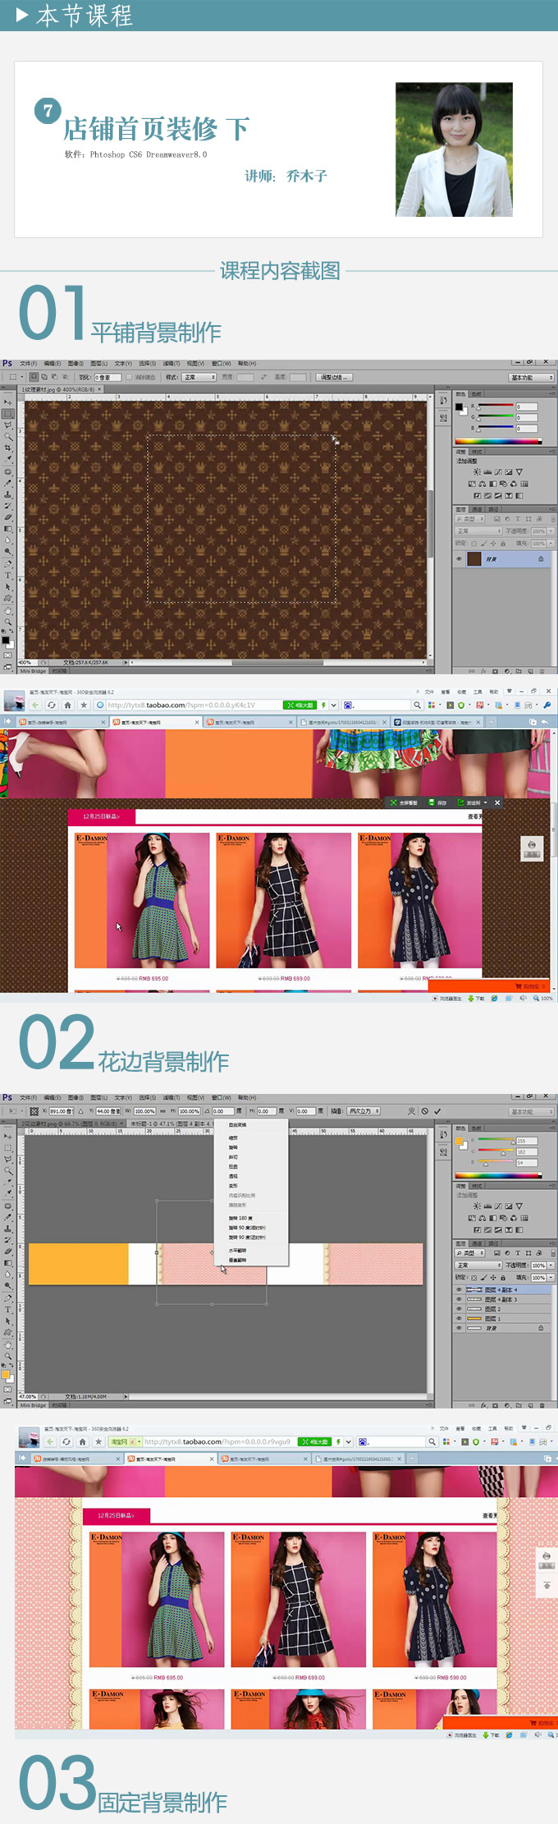The height and width of the screenshot is (1824, 558).
Task: Select Gradient tool in brown-pattern Photoshop window
Action: (7, 528)
